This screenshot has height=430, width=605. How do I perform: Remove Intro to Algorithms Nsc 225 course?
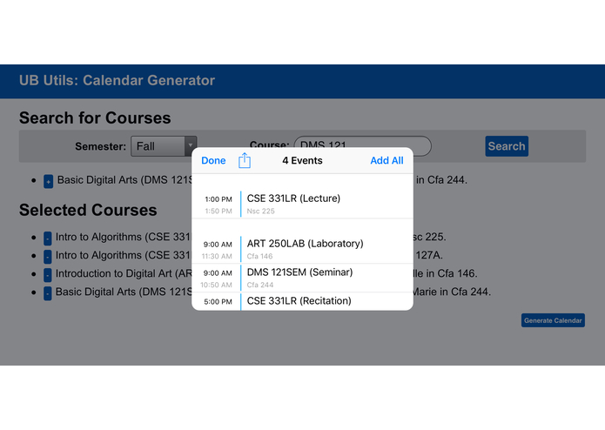click(x=48, y=238)
